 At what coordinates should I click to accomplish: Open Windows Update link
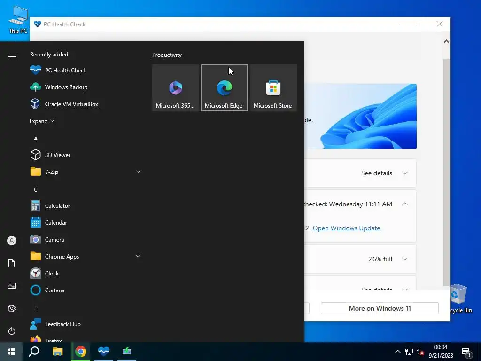tap(346, 228)
